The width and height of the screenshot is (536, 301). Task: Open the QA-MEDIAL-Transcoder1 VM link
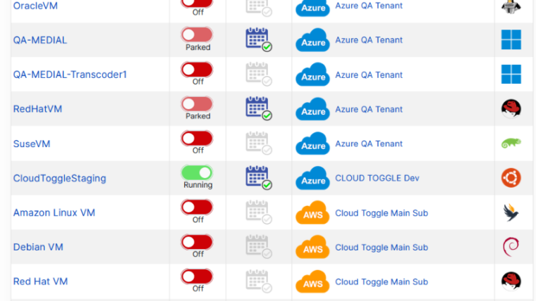(x=70, y=75)
